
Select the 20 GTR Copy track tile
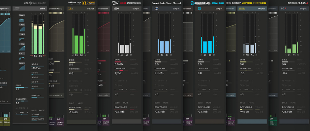[x=273, y=121]
